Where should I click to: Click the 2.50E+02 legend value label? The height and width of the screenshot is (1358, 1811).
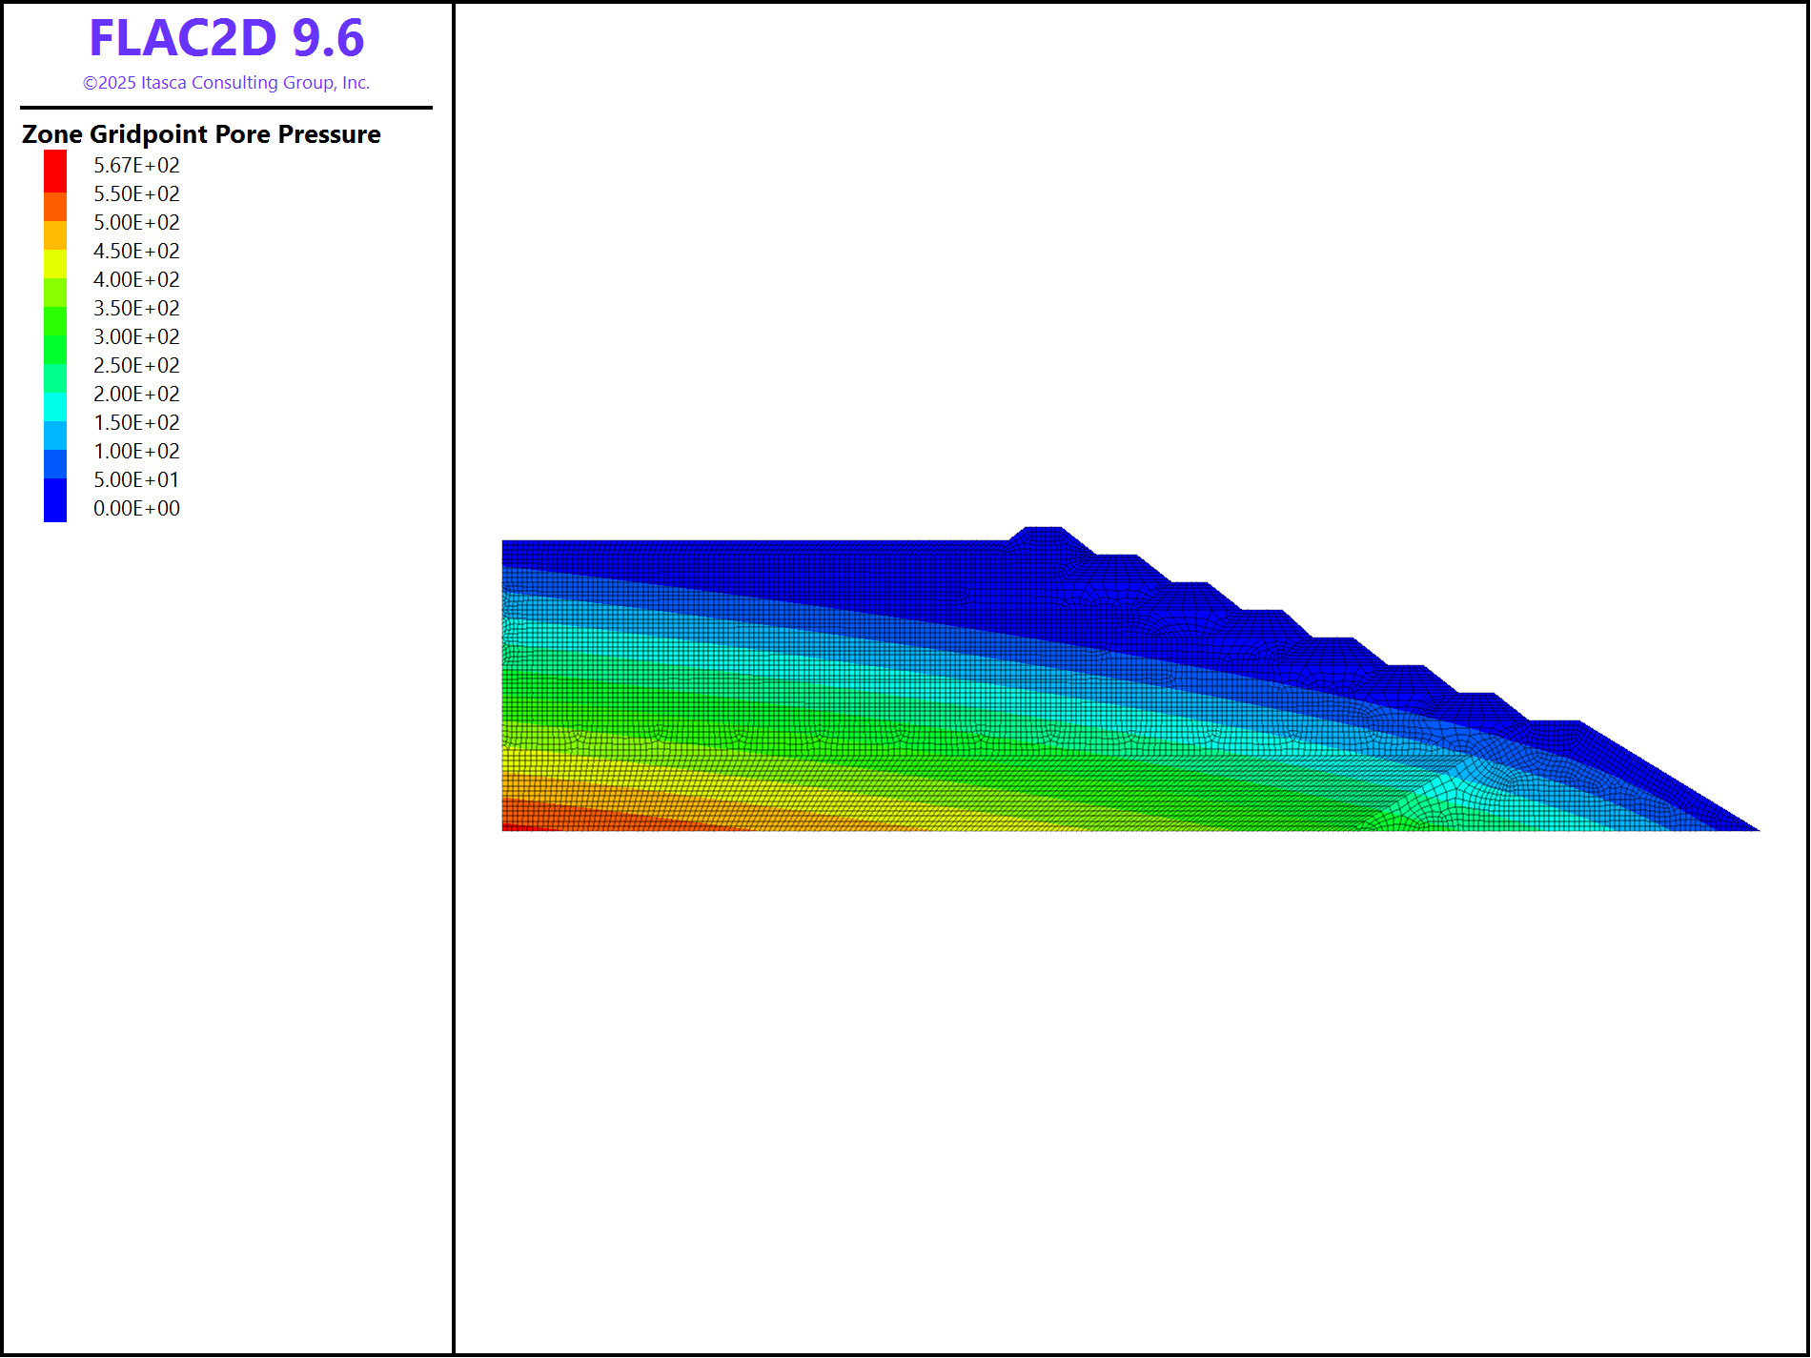(x=136, y=366)
